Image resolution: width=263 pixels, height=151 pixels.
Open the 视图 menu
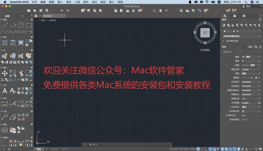pos(51,2)
